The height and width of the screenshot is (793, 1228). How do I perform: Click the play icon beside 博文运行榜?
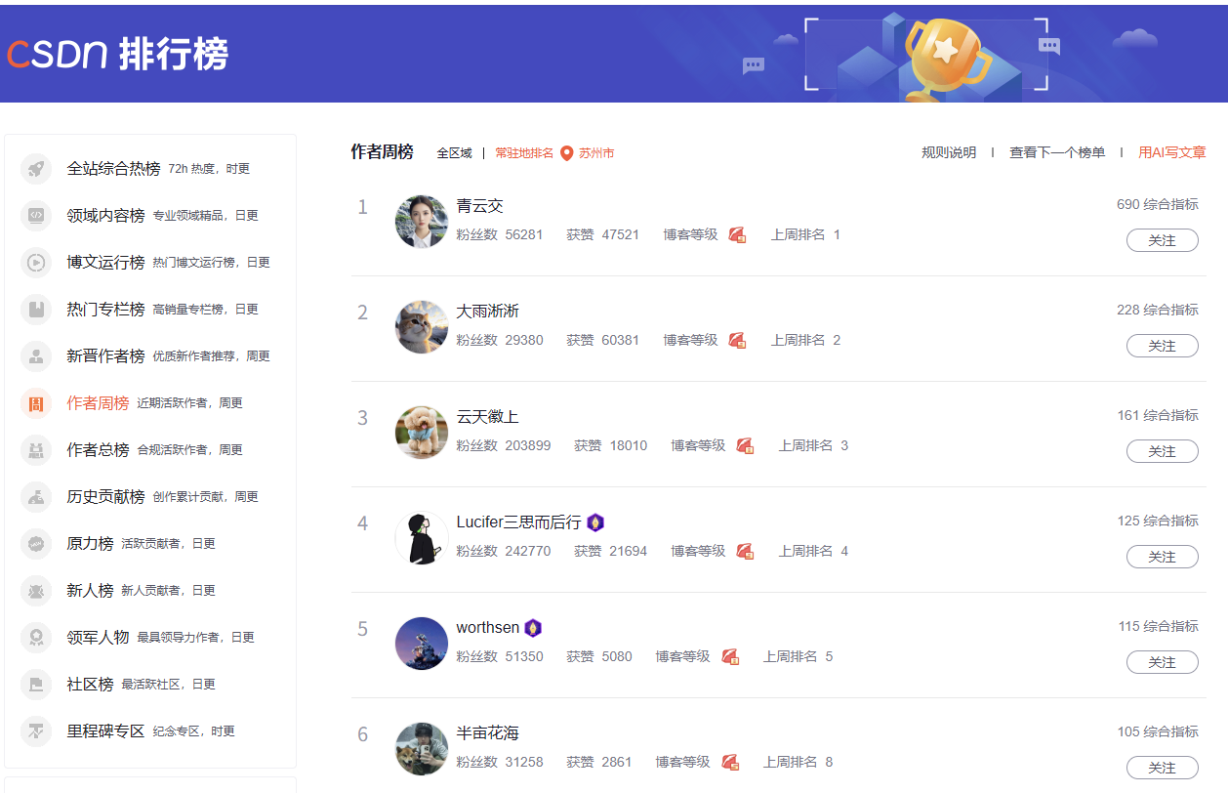(x=36, y=263)
